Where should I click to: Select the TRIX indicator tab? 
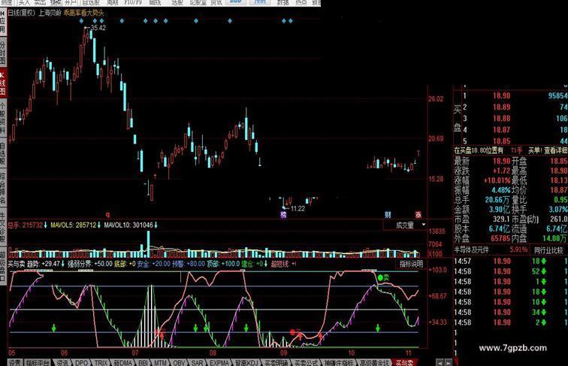point(101,362)
